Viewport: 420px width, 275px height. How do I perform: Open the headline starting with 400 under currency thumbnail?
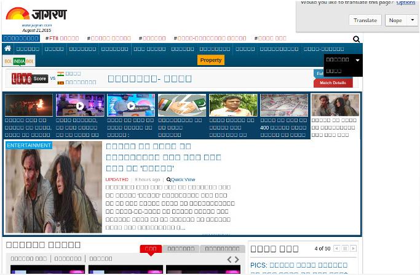click(x=283, y=128)
